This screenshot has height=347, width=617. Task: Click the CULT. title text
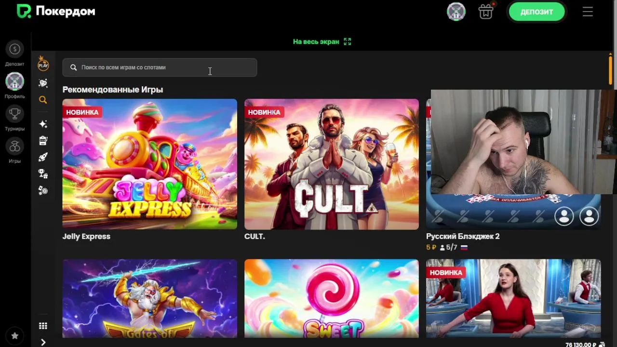255,236
